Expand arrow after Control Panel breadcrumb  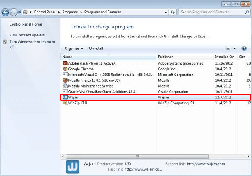click(x=59, y=12)
